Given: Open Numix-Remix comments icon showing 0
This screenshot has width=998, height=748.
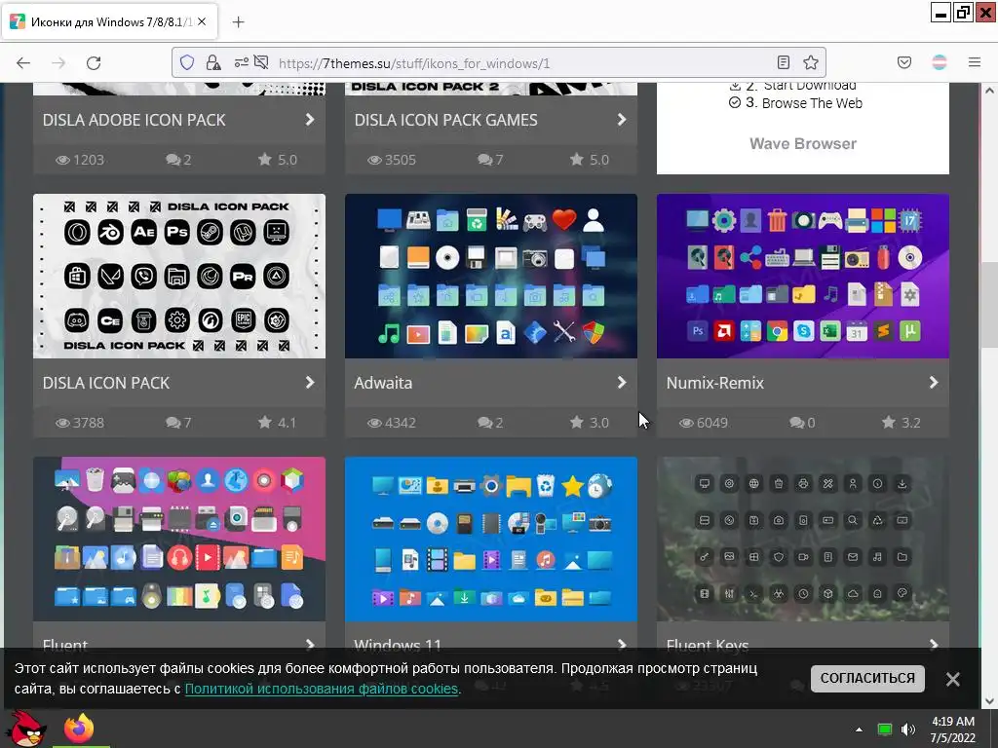Looking at the screenshot, I should coord(797,423).
